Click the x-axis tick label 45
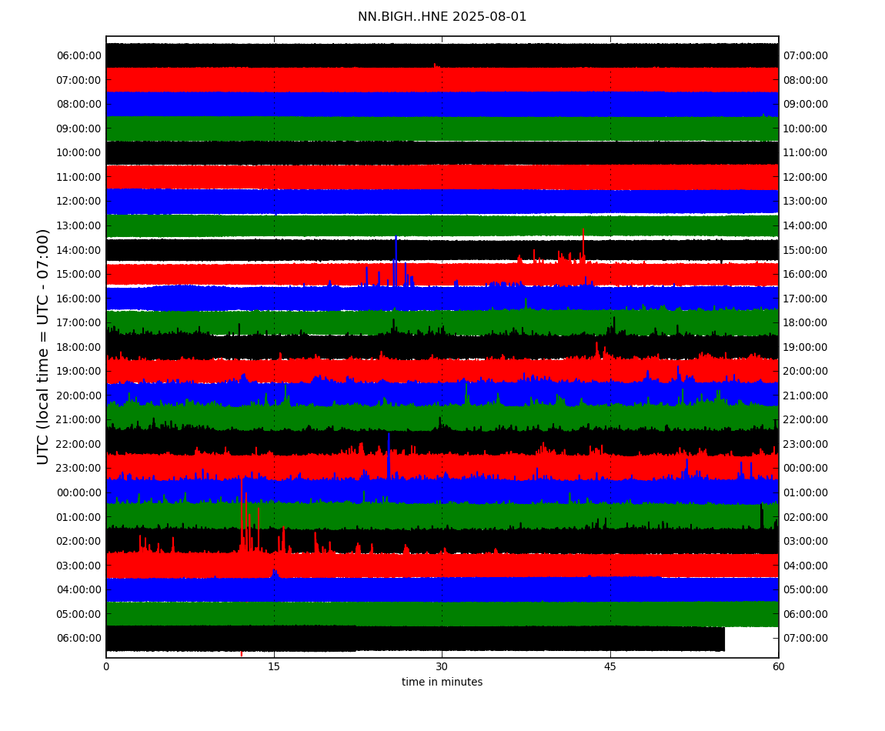Screen dimensions: 885x731 tap(610, 666)
